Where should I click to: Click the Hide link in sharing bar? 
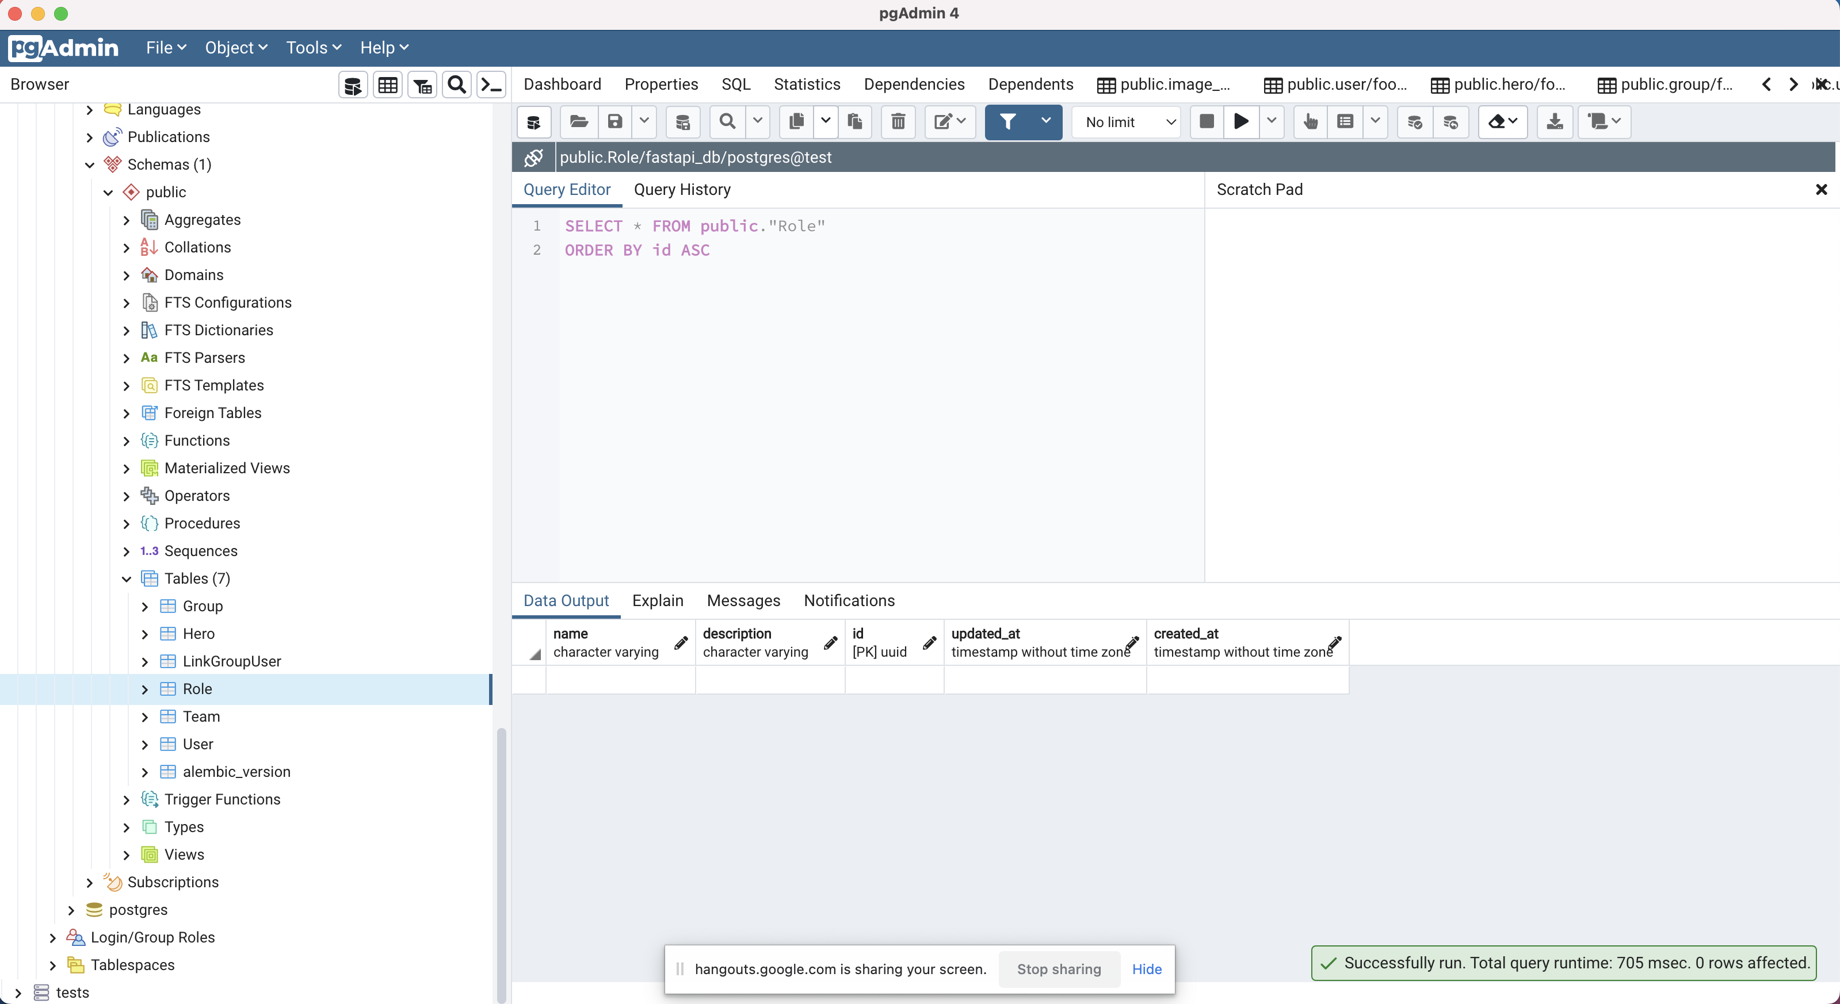pos(1147,969)
